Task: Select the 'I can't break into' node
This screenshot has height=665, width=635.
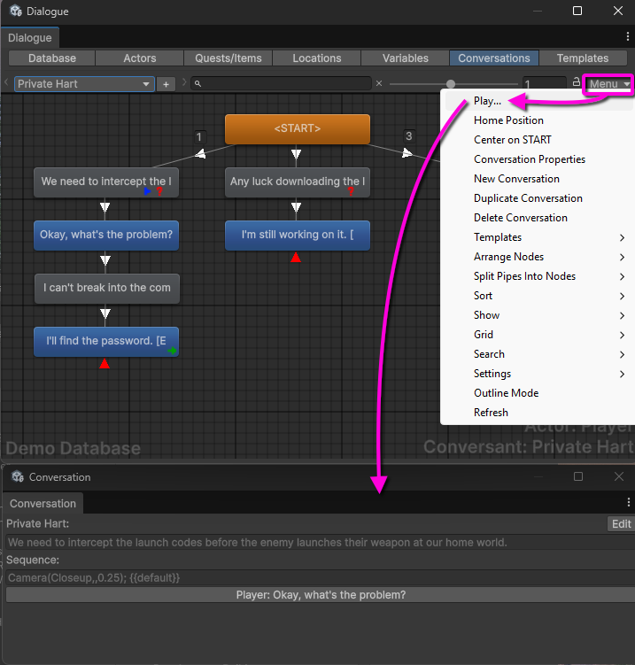Action: tap(107, 289)
